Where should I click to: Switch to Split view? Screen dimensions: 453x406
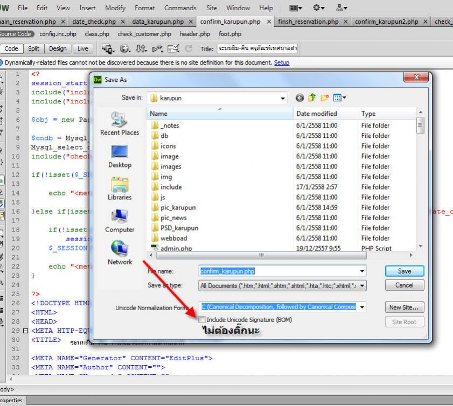(x=33, y=48)
